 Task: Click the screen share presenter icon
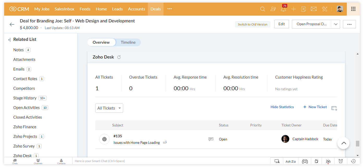(277, 161)
